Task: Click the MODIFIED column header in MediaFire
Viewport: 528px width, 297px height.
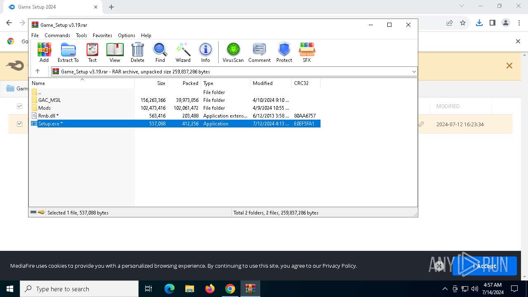Action: pyautogui.click(x=448, y=106)
